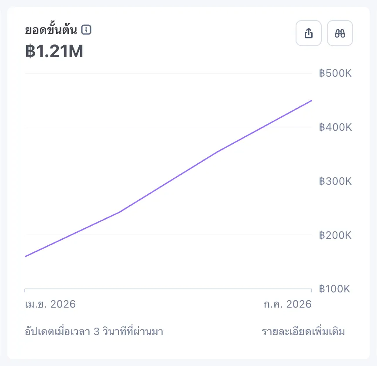Click the info icon beside ยอดขั้นต้น
The height and width of the screenshot is (366, 377).
[x=86, y=30]
